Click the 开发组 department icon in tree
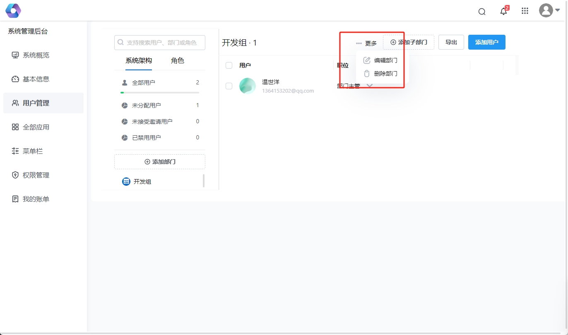 pyautogui.click(x=126, y=182)
